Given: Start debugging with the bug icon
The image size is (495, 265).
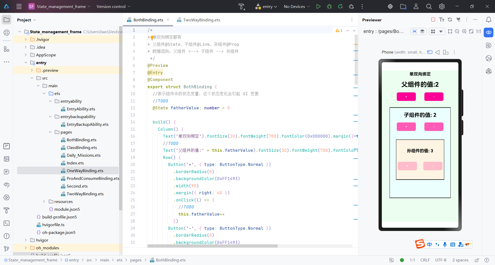Looking at the screenshot, I should [x=329, y=6].
